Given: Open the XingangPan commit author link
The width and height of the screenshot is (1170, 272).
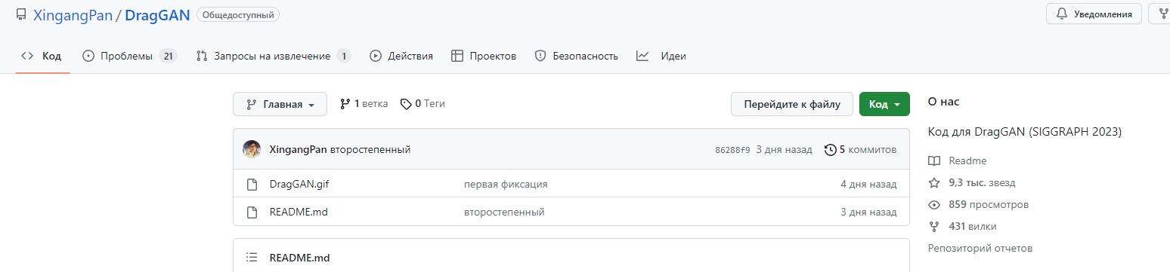Looking at the screenshot, I should (298, 149).
